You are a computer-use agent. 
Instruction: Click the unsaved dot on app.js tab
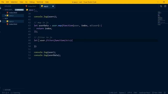(x=53, y=6)
